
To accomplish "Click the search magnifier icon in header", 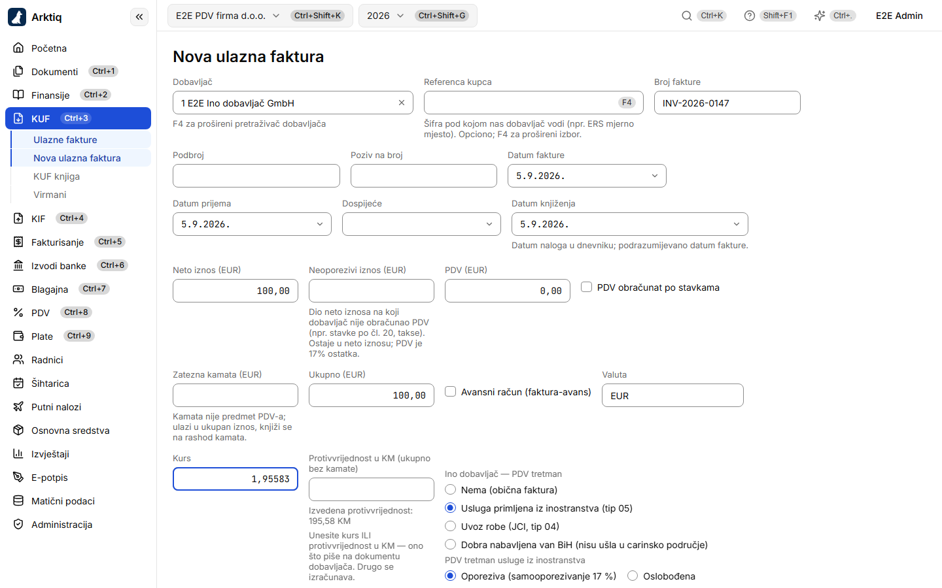I will 687,16.
